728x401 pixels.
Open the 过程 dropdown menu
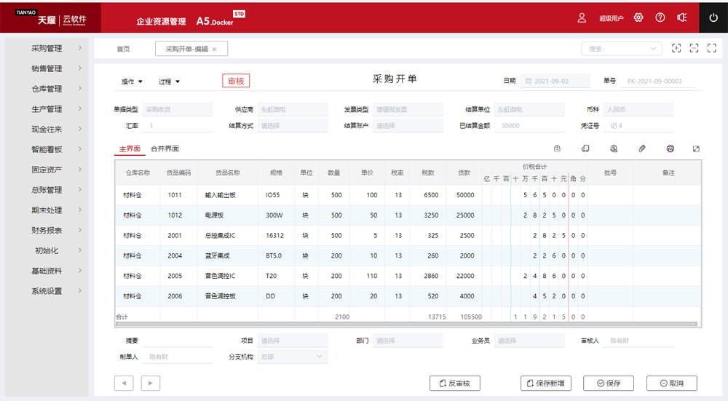coord(169,82)
